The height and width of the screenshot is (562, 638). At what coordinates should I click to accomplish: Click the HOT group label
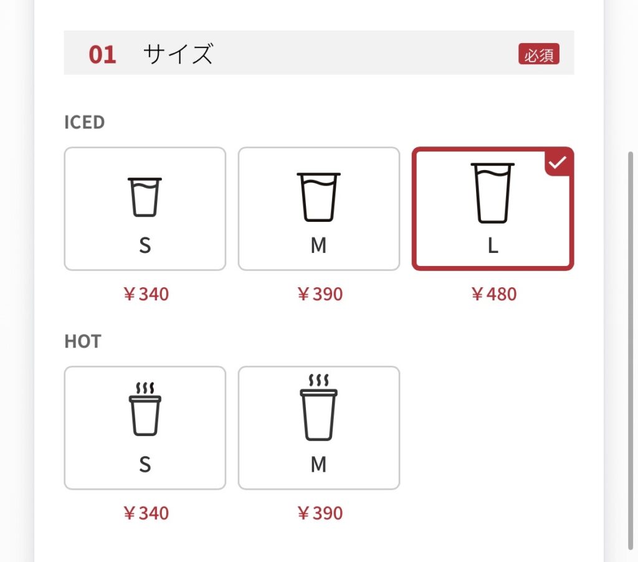83,341
